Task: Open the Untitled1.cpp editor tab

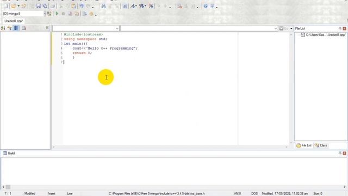Action: pos(14,21)
